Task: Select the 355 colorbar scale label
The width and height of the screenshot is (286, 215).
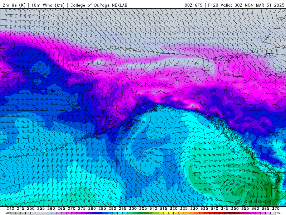Action: point(245,209)
